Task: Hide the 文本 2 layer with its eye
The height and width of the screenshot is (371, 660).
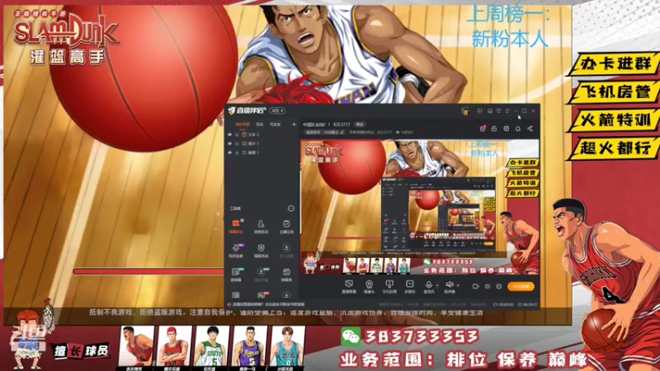Action: (x=229, y=134)
